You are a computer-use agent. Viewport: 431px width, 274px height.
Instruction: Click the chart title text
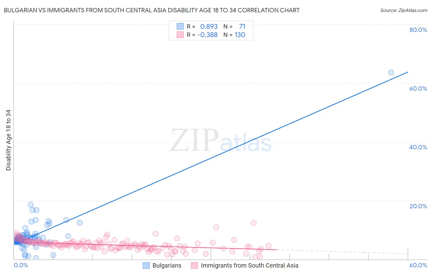[x=152, y=10]
